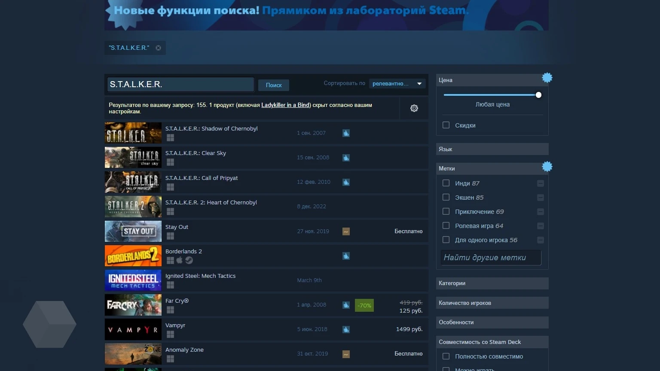Click the S.T.A.L.K.E.R. search text field
The width and height of the screenshot is (660, 371).
point(180,84)
